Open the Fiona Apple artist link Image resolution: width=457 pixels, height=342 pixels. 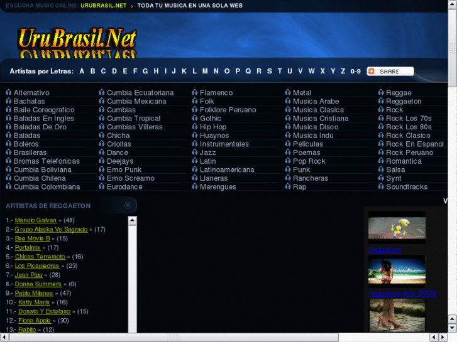tap(35, 321)
